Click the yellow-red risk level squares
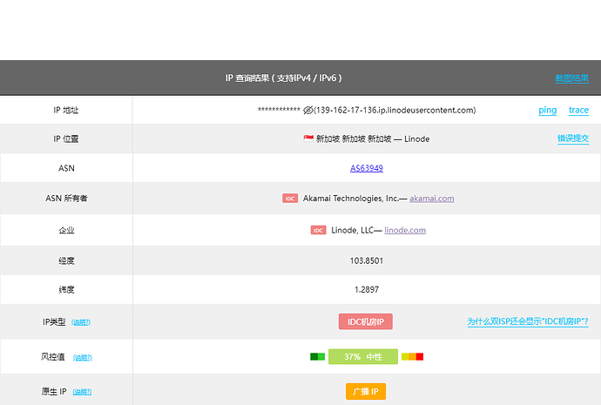Image resolution: width=601 pixels, height=405 pixels. pyautogui.click(x=412, y=357)
